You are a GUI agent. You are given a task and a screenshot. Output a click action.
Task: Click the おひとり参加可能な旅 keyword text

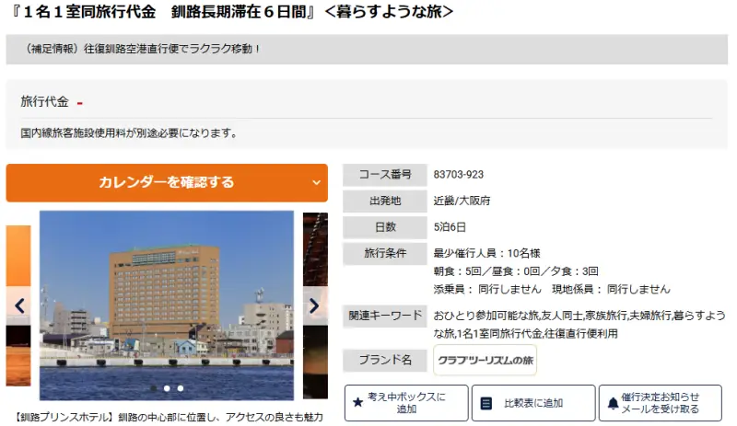(486, 316)
